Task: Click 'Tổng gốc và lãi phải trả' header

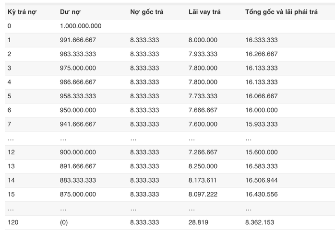Action: (281, 12)
